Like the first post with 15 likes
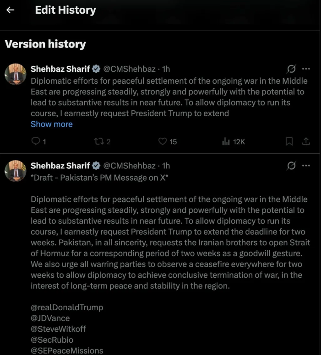Image resolution: width=321 pixels, height=355 pixels. pyautogui.click(x=167, y=141)
